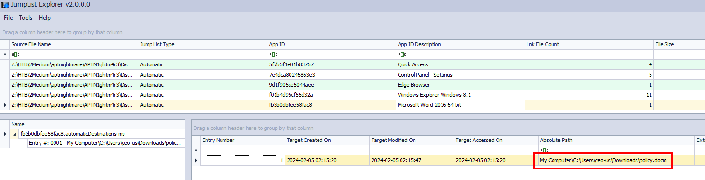The height and width of the screenshot is (180, 705).
Task: Click the Name column header in tree panel
Action: [x=97, y=124]
